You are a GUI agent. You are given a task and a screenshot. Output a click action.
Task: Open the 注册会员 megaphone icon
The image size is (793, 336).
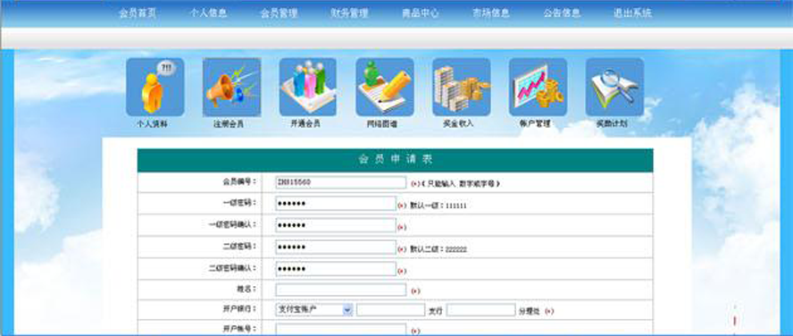[x=231, y=87]
